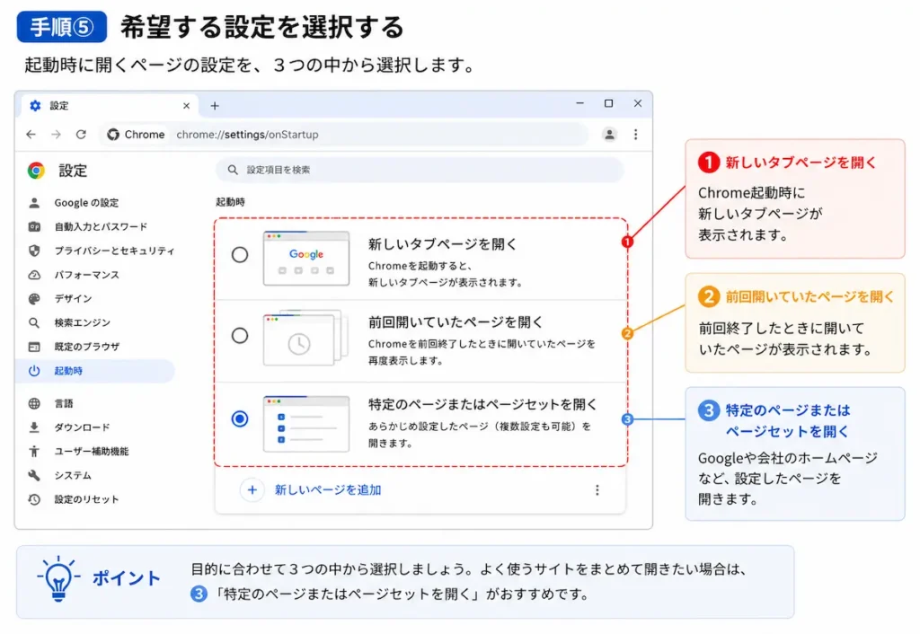Click the accessibility icon for ユーザー補助機能
This screenshot has width=920, height=634.
35,451
